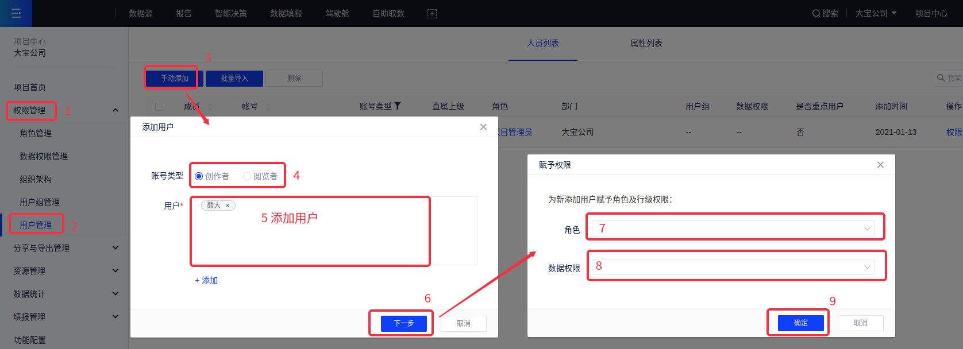Tick the select-all checkbox in table header
Screen dimensions: 963x349
point(159,107)
